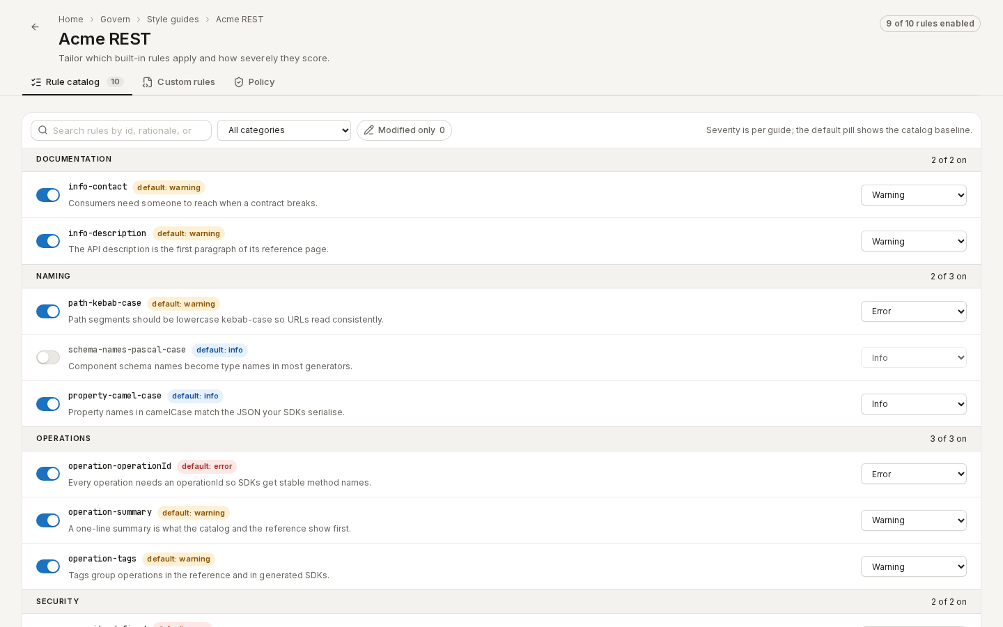Viewport: 1003px width, 627px height.
Task: Click the "3 of 3 on" Operations count
Action: click(x=948, y=439)
